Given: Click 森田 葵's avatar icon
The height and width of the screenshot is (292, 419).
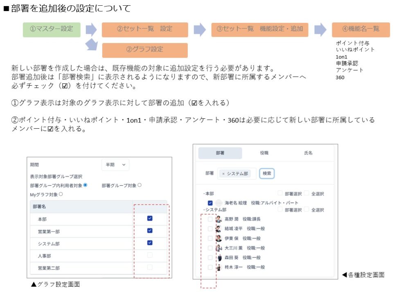Looking at the screenshot, I should (x=219, y=258).
